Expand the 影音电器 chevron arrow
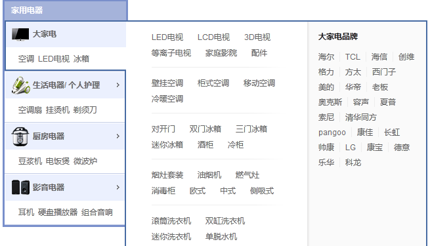Viewport: 430px width, 246px height. [118, 188]
